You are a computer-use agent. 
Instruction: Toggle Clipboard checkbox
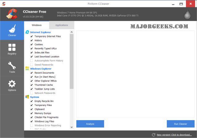point(31,109)
